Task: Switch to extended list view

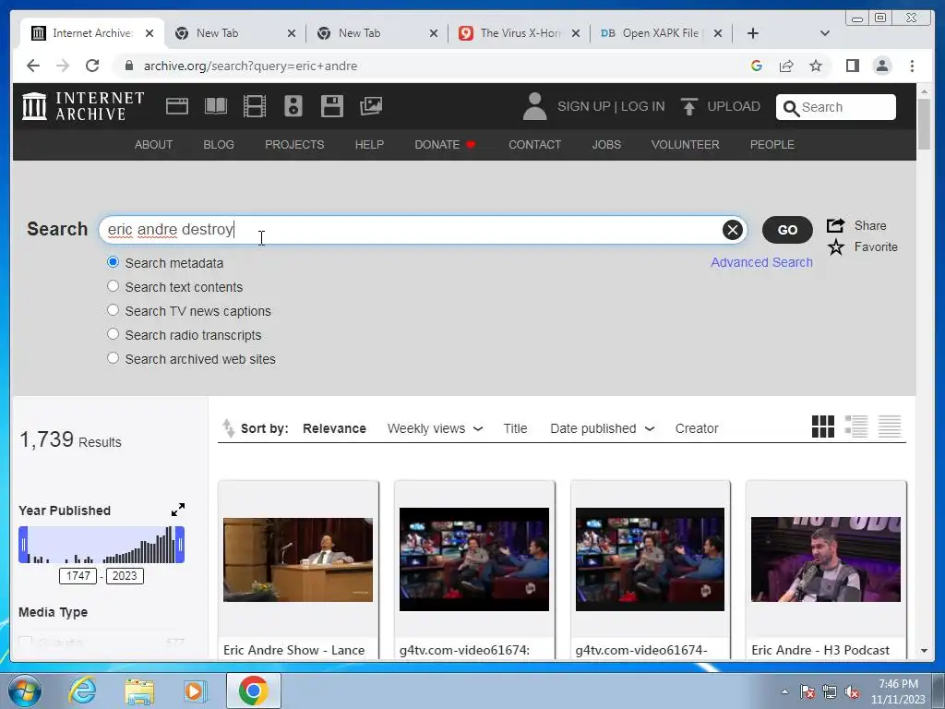Action: point(855,427)
